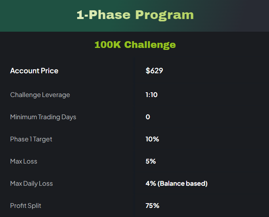Click the Minimum Trading Days label

click(43, 117)
